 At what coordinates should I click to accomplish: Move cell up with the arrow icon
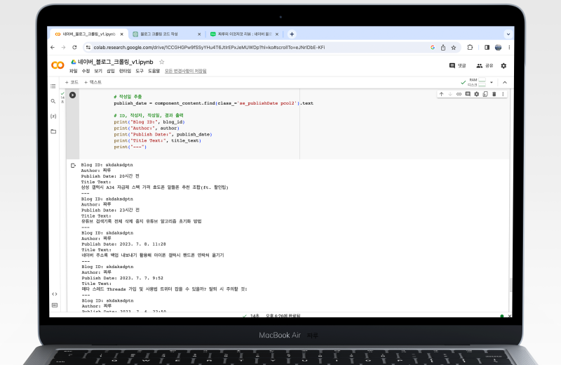click(x=442, y=94)
